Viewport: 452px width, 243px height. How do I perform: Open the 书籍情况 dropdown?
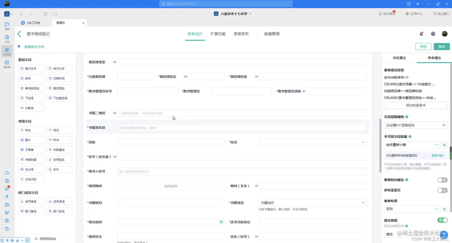click(x=312, y=203)
